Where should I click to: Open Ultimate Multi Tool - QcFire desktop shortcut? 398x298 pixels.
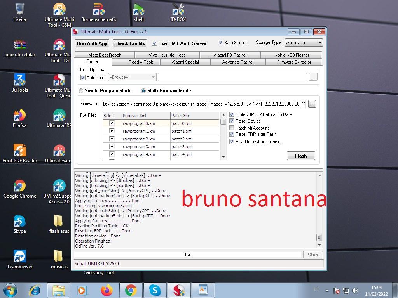(58, 86)
